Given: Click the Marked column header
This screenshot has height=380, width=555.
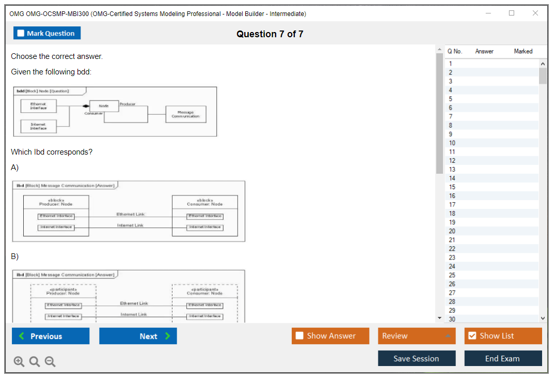Looking at the screenshot, I should pyautogui.click(x=522, y=51).
